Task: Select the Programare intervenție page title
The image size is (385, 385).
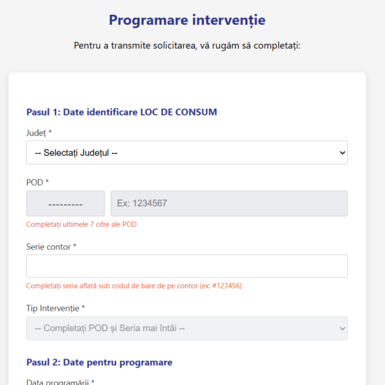Action: (x=187, y=20)
